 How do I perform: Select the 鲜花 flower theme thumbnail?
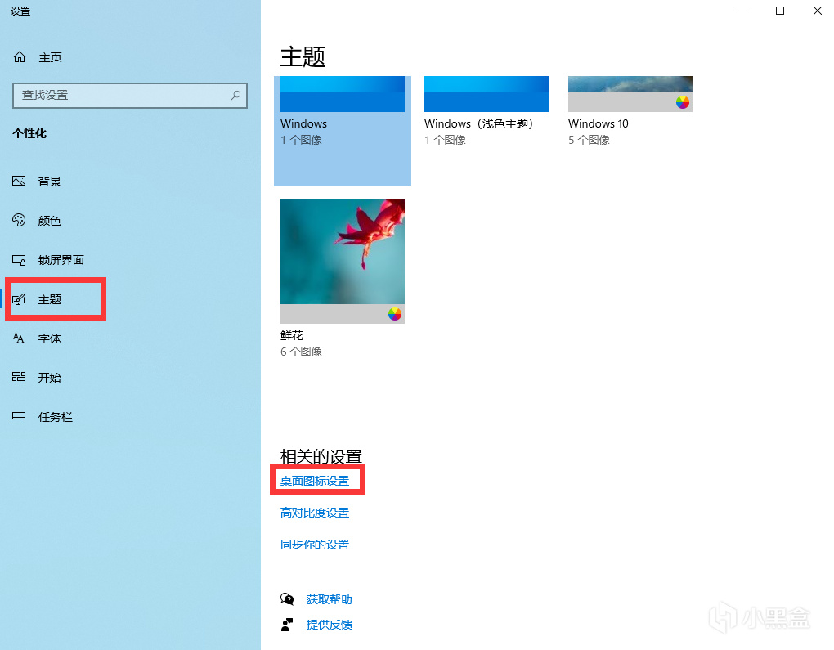(343, 261)
